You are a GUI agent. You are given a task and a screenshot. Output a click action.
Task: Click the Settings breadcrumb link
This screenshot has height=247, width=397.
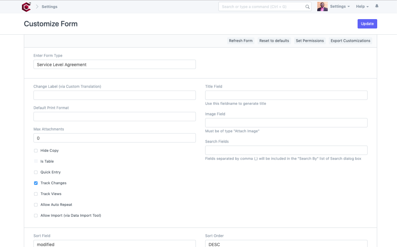49,6
